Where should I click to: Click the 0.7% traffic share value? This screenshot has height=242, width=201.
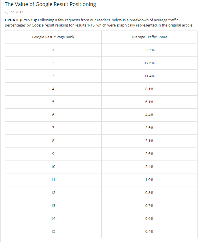[149, 206]
